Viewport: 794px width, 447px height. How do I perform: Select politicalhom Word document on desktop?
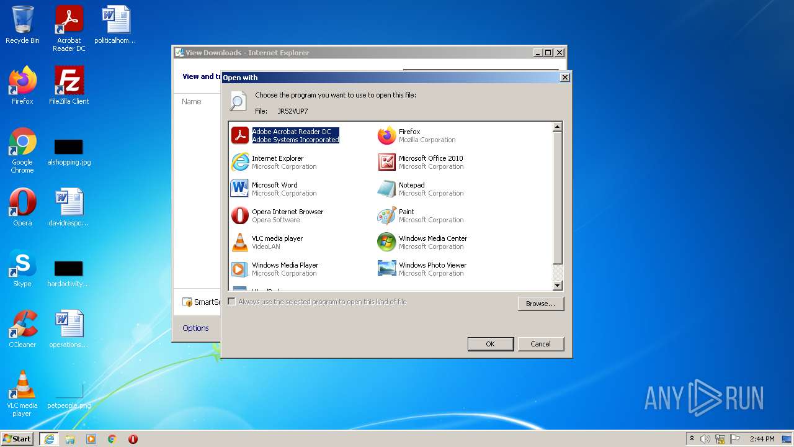(115, 25)
